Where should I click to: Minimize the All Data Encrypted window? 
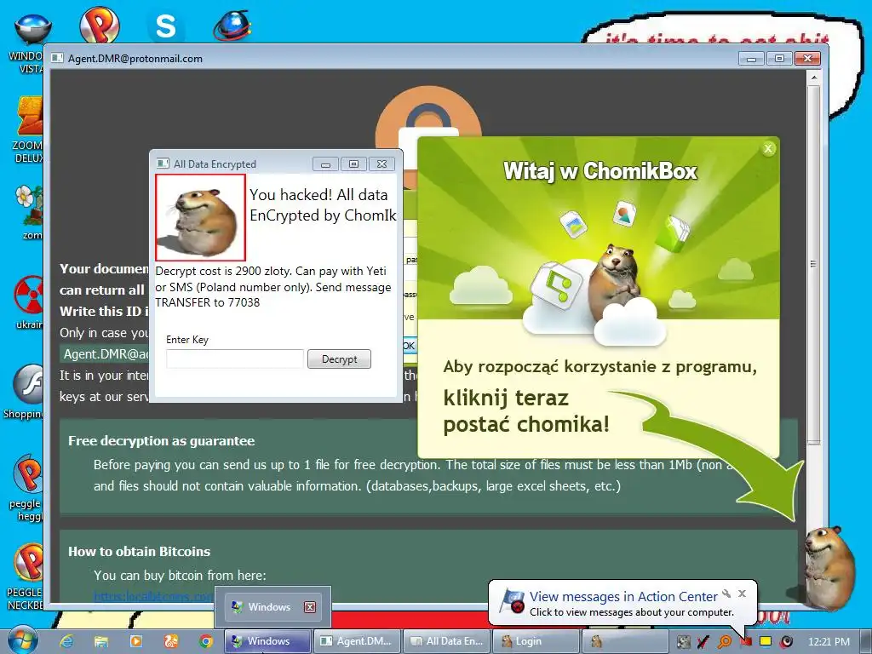[326, 164]
